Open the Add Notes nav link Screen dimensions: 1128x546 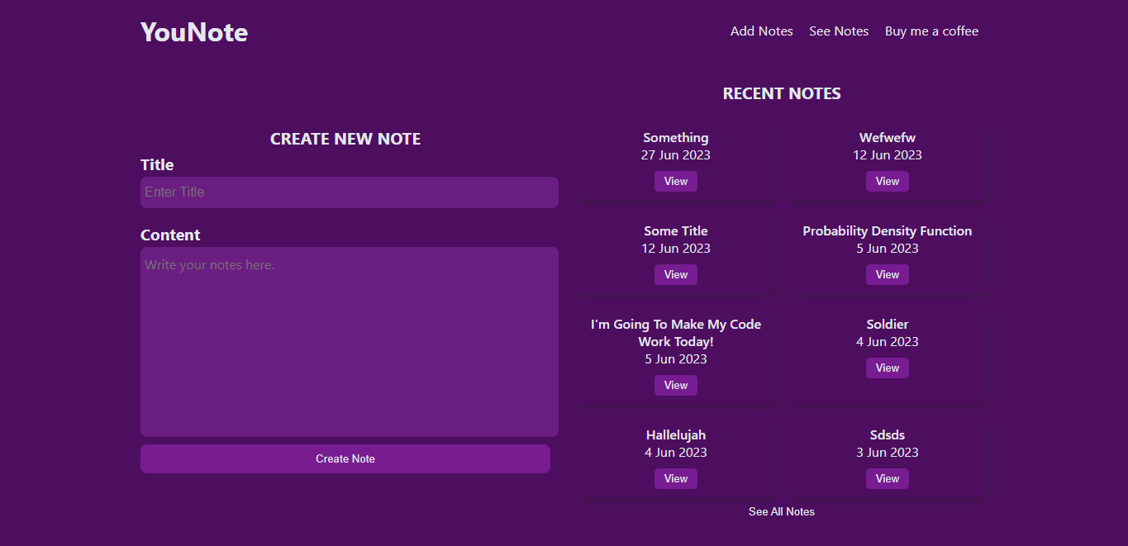pos(761,31)
